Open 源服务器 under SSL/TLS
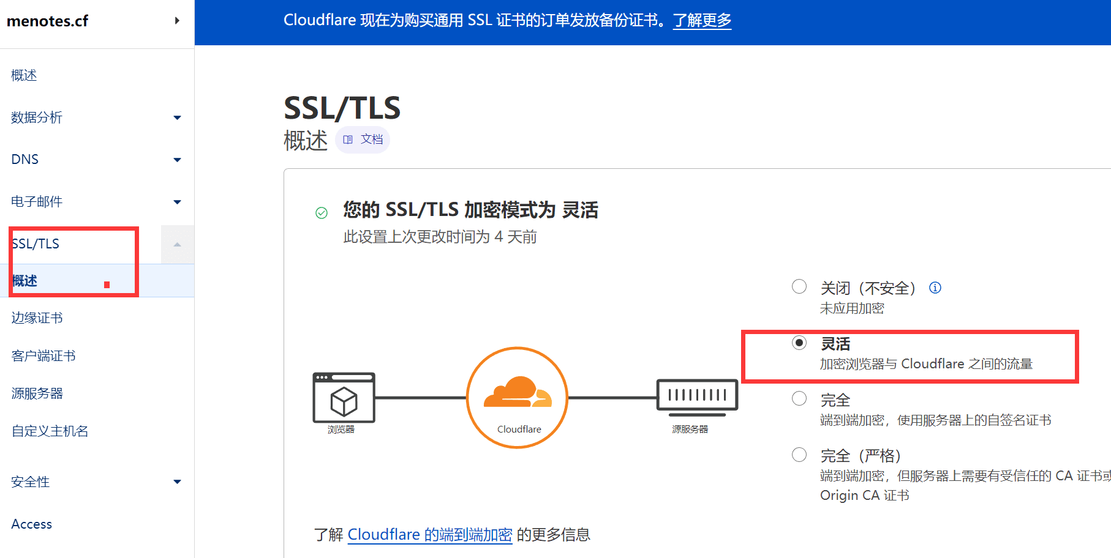1111x558 pixels. point(37,393)
